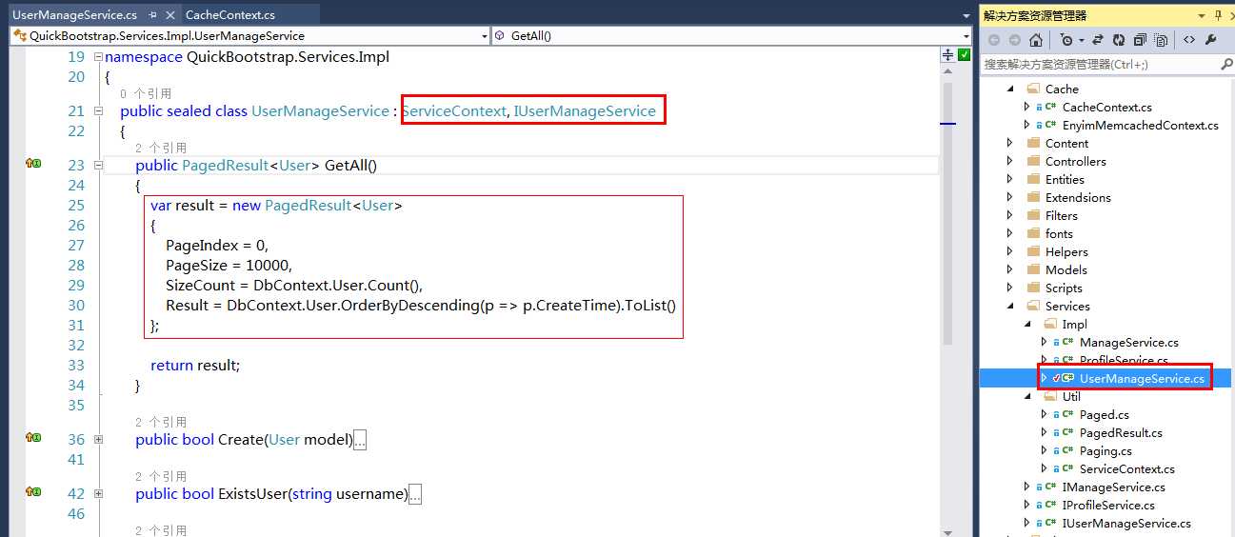This screenshot has height=537, width=1235.
Task: Click the interface implementation glyph beside line 42
Action: (x=33, y=492)
